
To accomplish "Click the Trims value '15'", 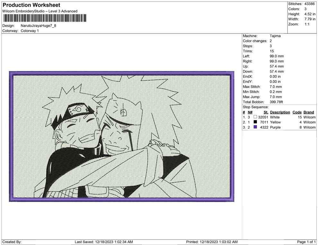I will click(272, 51).
